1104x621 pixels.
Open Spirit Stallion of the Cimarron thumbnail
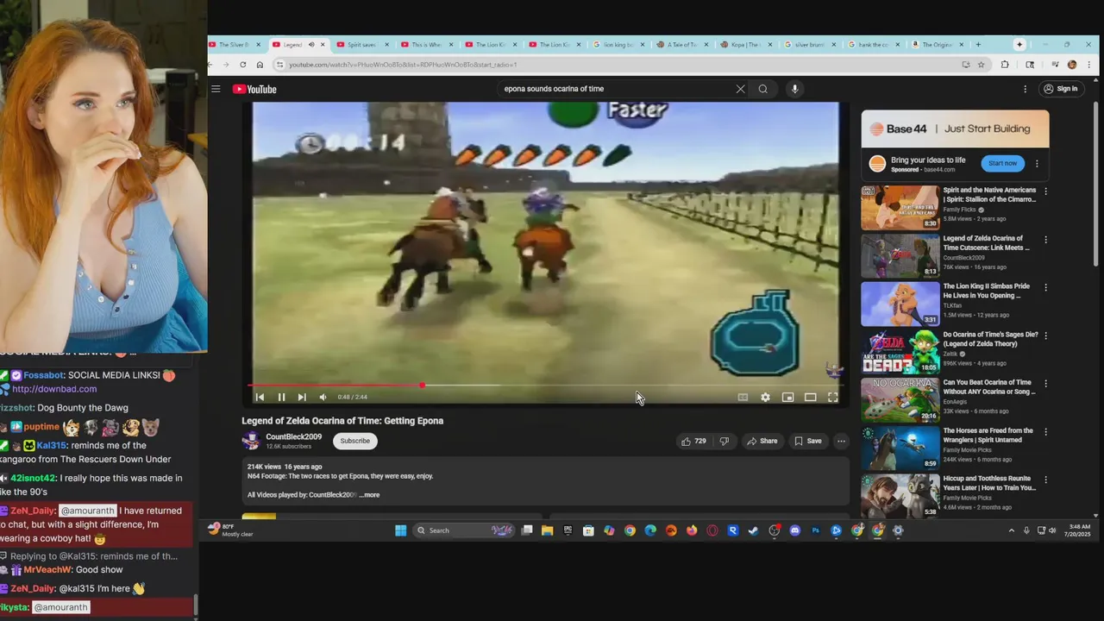(900, 207)
